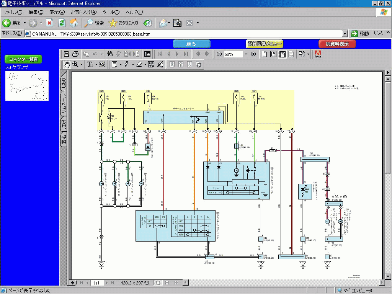Open the 68% zoom level dropdown
This screenshot has width=392, height=294.
coord(245,54)
